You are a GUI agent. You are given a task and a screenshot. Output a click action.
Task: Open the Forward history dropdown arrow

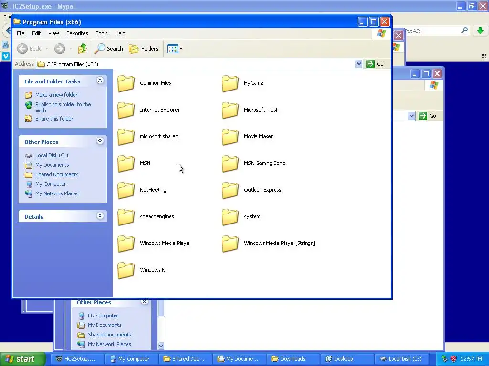[x=71, y=49]
